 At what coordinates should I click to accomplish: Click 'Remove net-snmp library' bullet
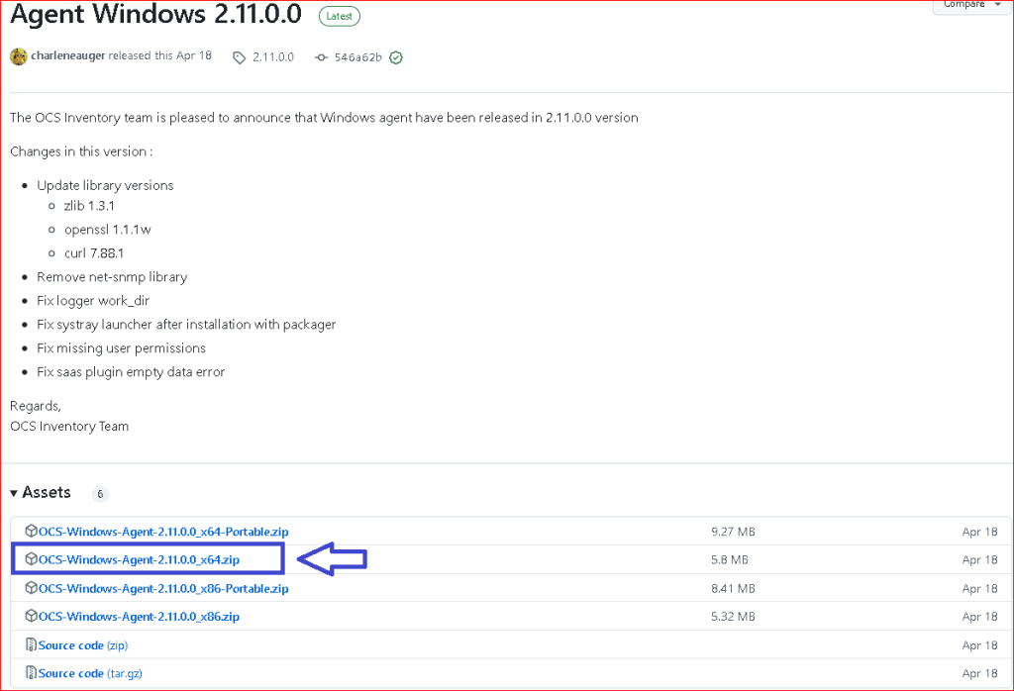point(112,277)
